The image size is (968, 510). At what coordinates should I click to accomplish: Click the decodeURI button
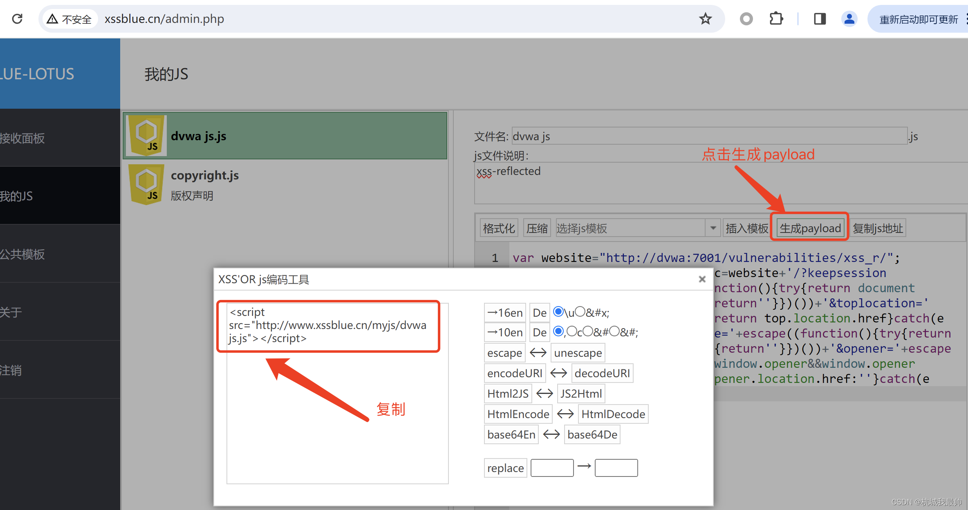tap(603, 373)
